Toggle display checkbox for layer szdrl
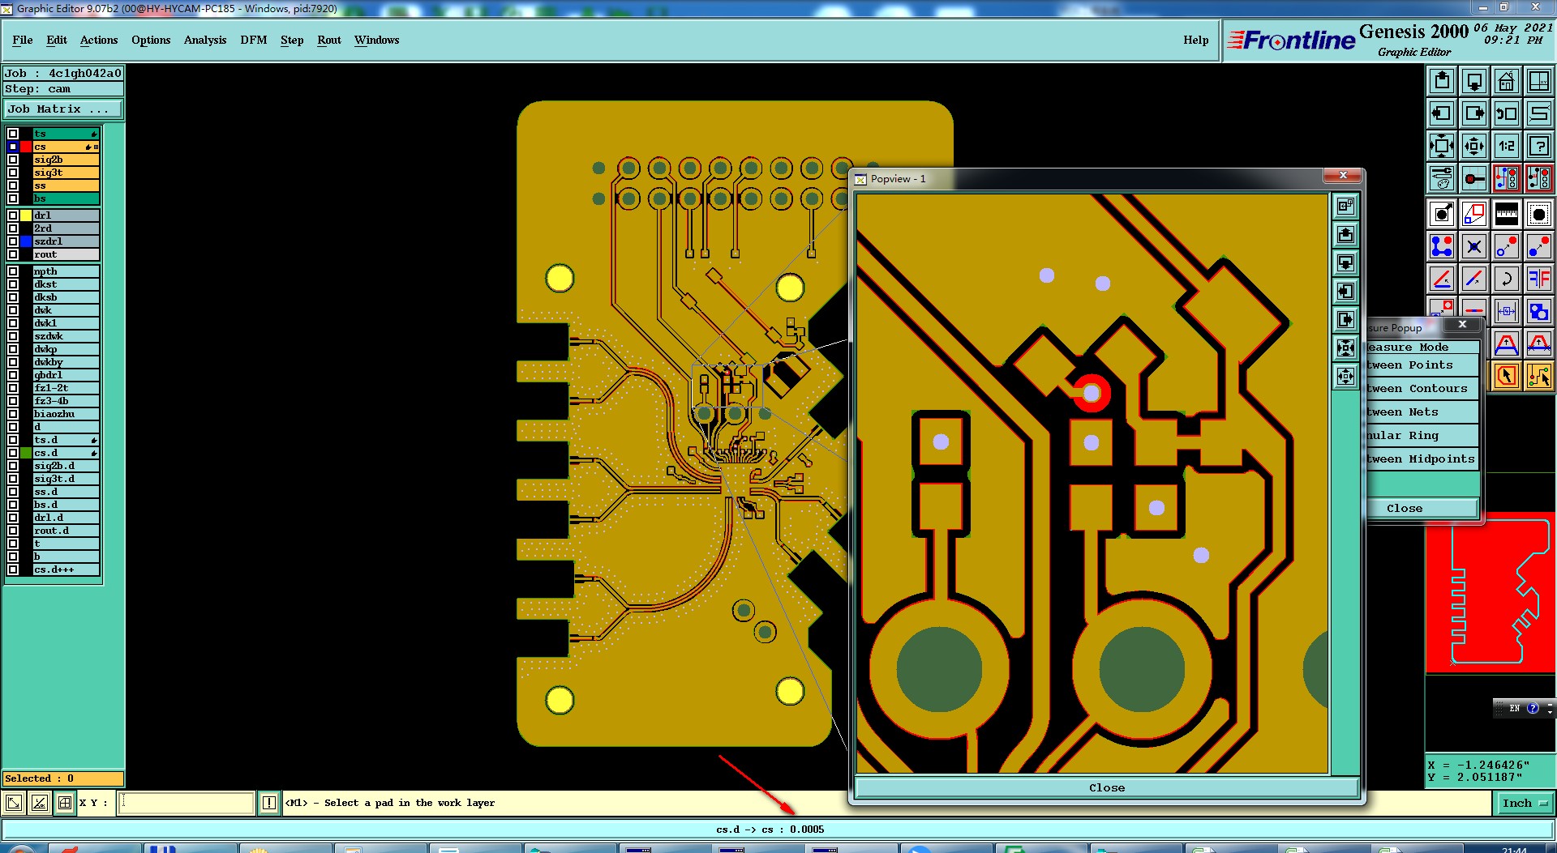This screenshot has height=853, width=1557. 13,241
